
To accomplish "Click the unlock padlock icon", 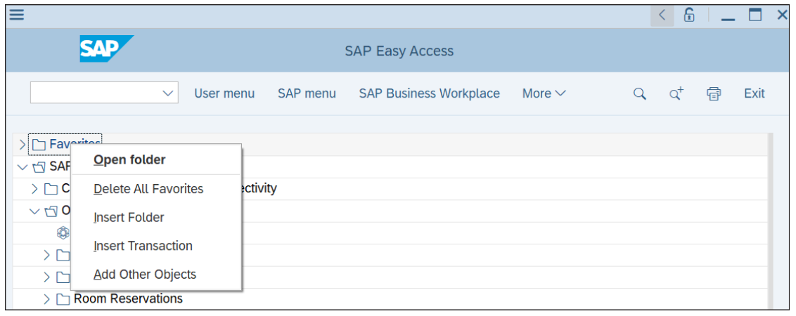I will pyautogui.click(x=689, y=15).
